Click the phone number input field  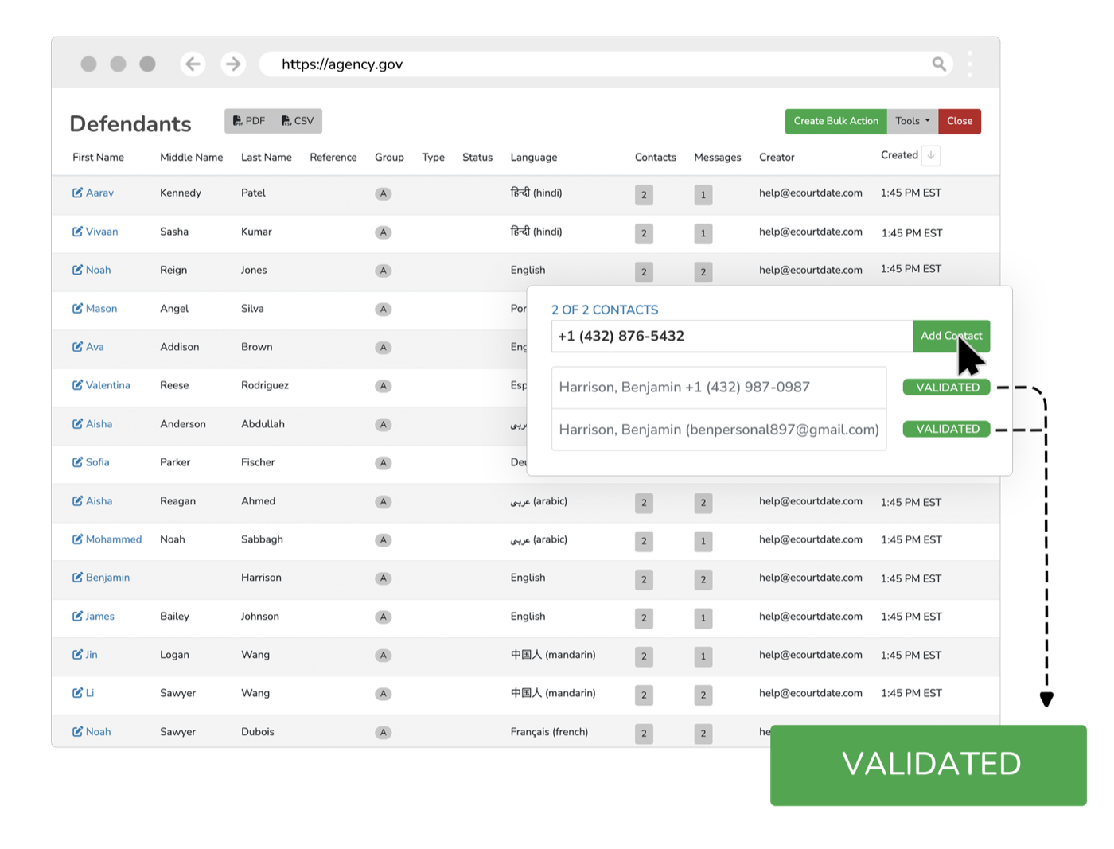(x=732, y=337)
